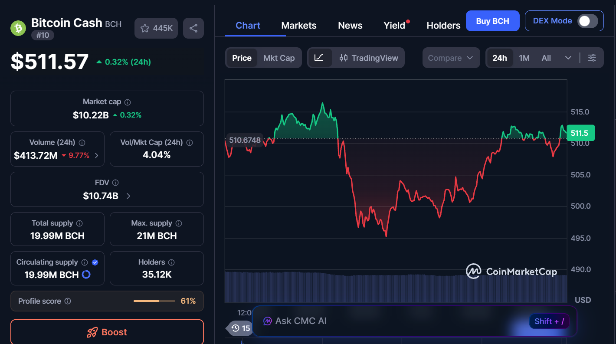616x344 pixels.
Task: Click the Buy BCH button
Action: click(x=492, y=20)
